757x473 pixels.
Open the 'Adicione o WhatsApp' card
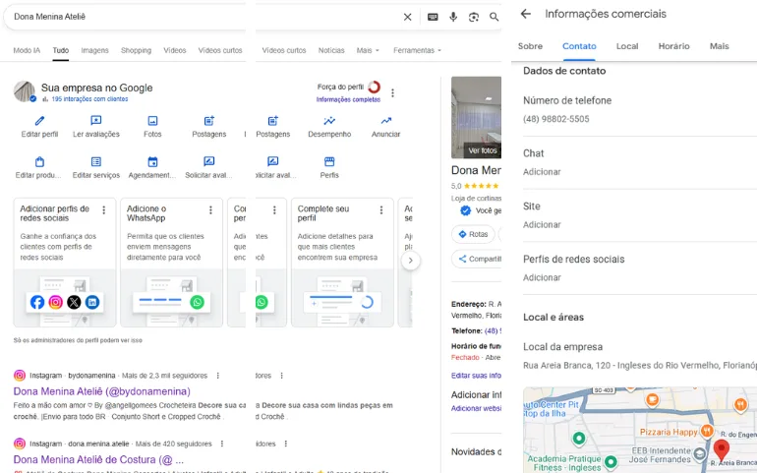click(171, 263)
